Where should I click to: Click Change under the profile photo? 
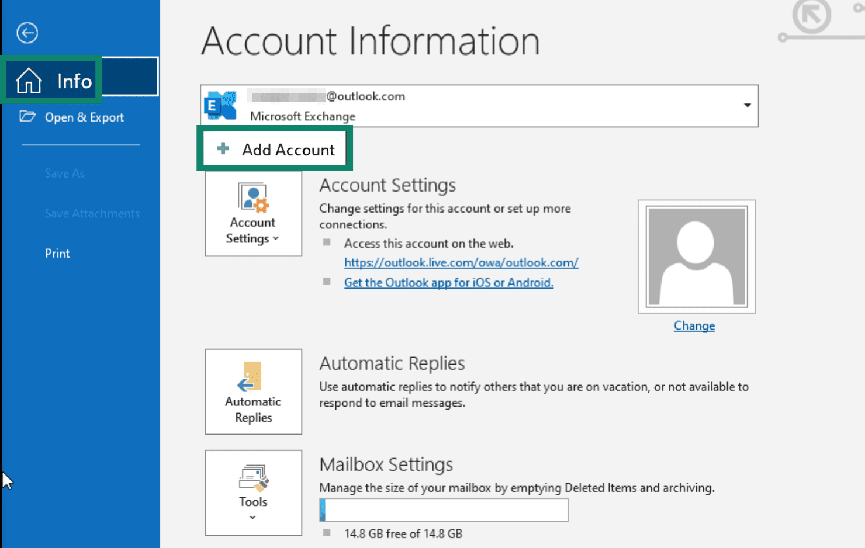coord(694,326)
